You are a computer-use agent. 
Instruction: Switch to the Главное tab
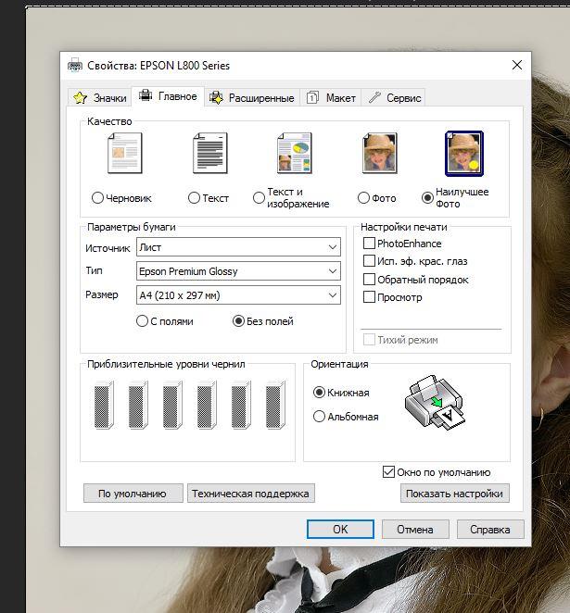(168, 96)
